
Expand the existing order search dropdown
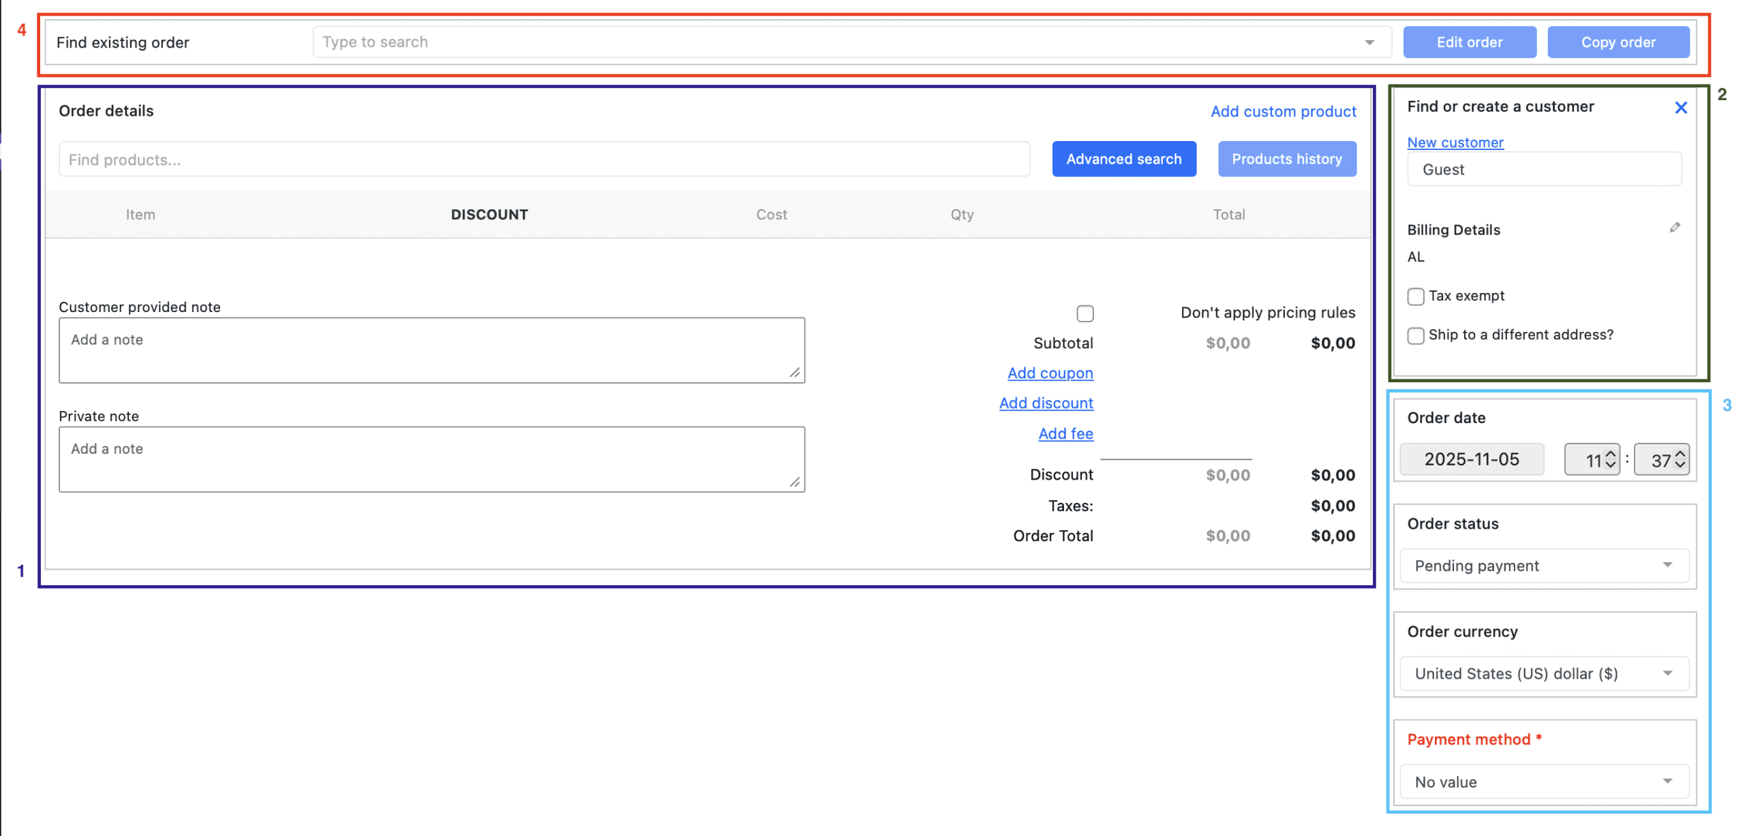coord(1369,42)
